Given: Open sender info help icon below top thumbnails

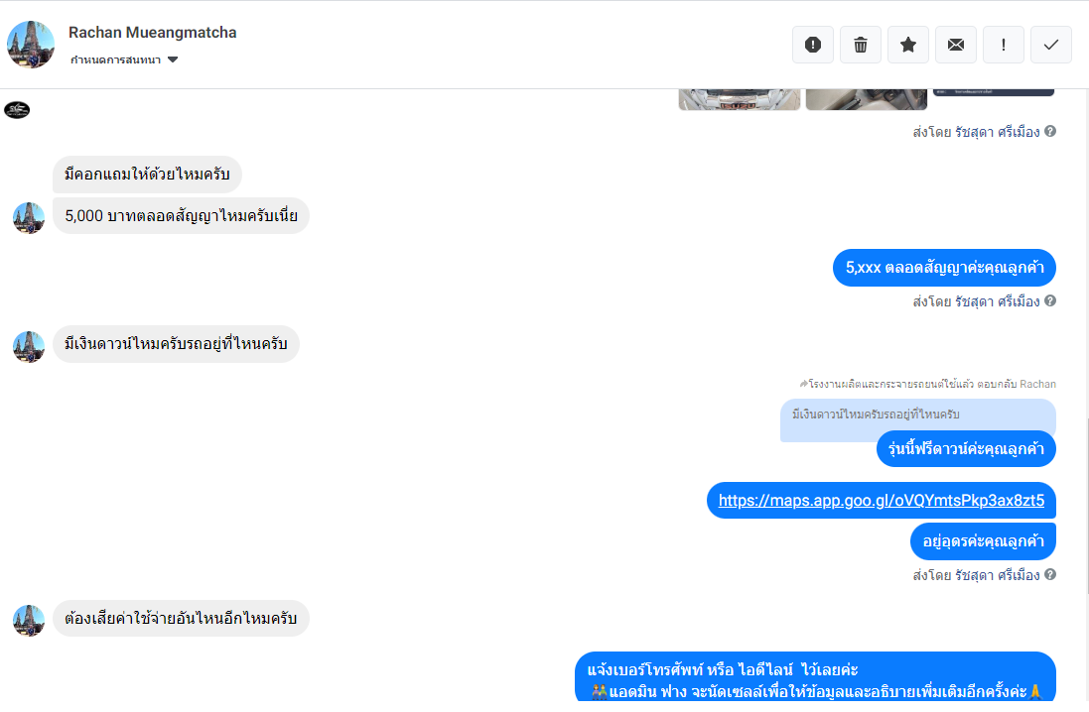Looking at the screenshot, I should [x=1050, y=131].
